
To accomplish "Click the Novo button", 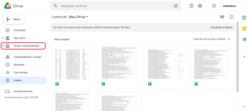I will tap(14, 19).
